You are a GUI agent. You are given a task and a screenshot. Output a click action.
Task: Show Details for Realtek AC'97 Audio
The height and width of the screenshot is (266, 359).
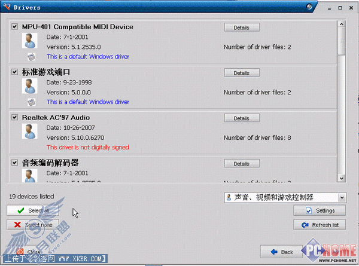pyautogui.click(x=242, y=118)
